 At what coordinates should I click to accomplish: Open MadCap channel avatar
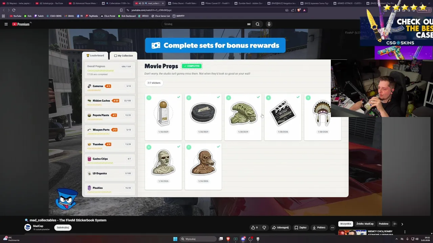(x=28, y=227)
